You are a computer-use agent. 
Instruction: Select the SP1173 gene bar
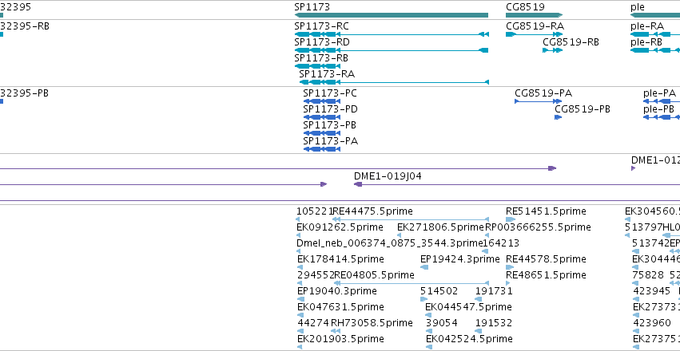click(392, 15)
